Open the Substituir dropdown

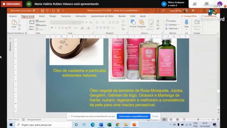[172, 25]
